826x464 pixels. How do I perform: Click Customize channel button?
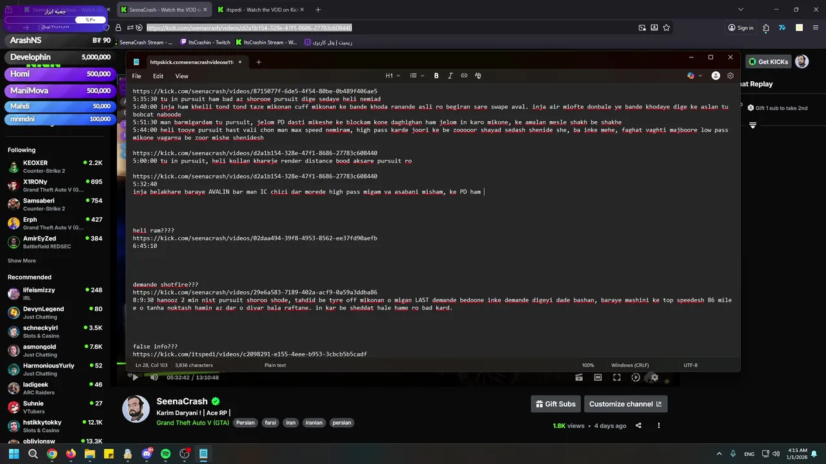[625, 404]
